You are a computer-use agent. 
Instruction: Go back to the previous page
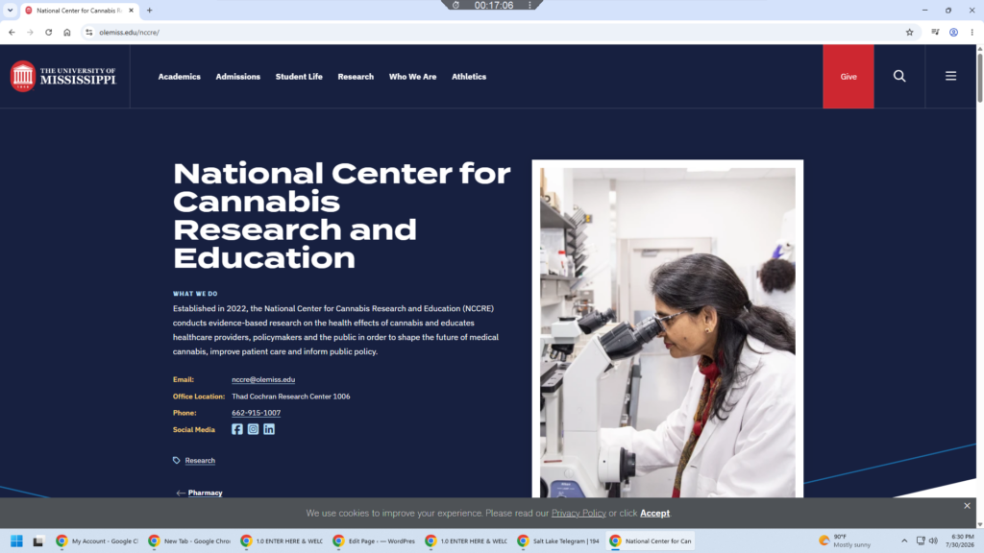tap(12, 33)
